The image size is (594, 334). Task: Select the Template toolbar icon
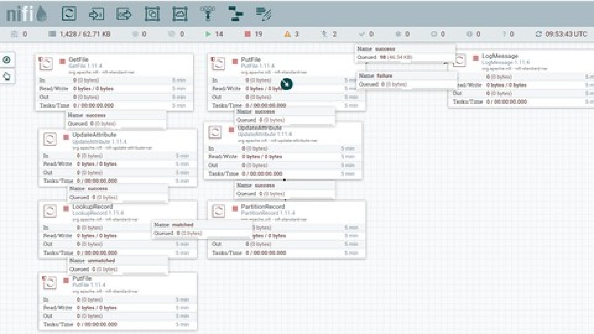click(x=236, y=14)
